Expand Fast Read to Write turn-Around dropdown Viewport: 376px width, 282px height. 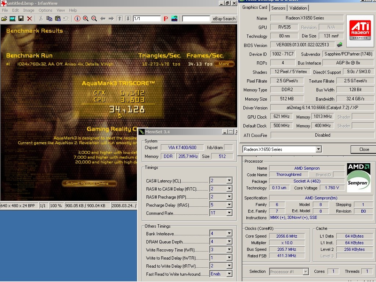tap(229, 274)
